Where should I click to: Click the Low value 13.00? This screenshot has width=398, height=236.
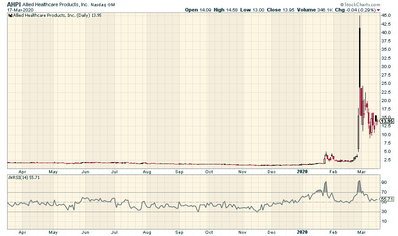coord(258,10)
